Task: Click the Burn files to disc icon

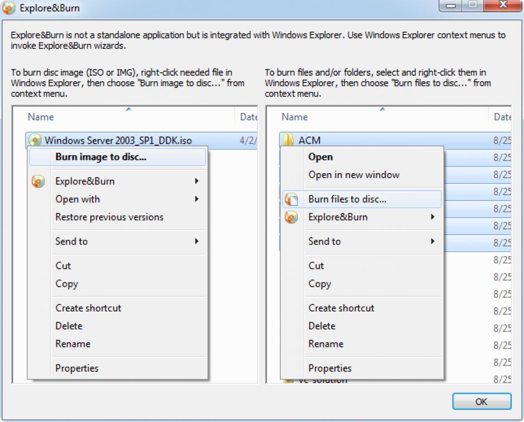Action: (291, 199)
